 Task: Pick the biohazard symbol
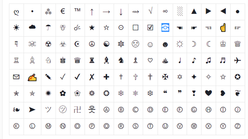click(63, 44)
